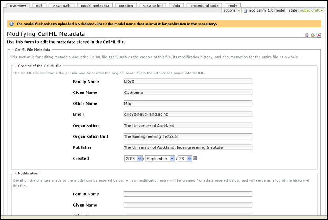Click the Given Name field containing Catherine
Viewport: 328px width, 220px height.
click(188, 92)
